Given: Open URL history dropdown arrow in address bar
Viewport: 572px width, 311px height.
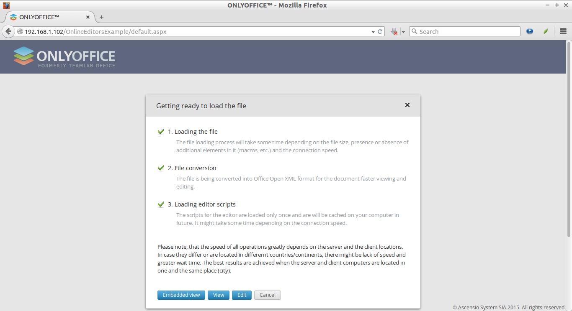Looking at the screenshot, I should [373, 32].
